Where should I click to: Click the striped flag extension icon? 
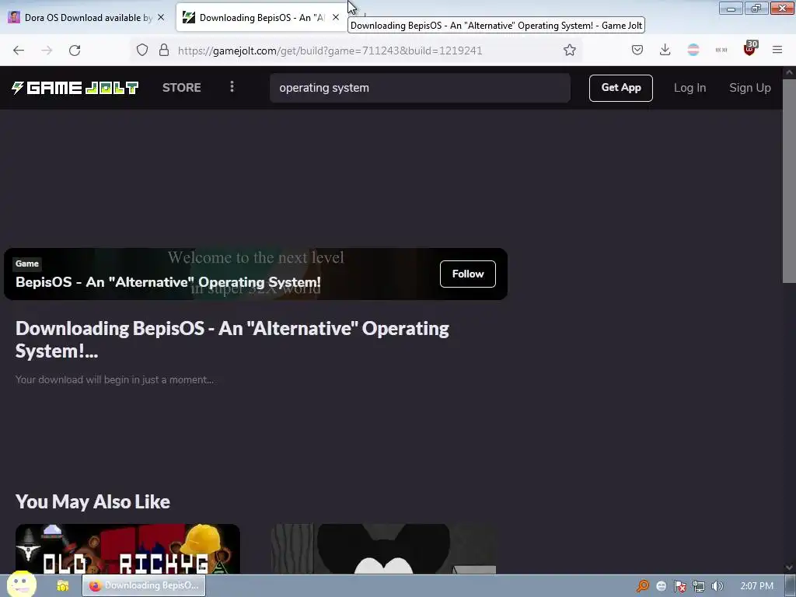coord(693,50)
